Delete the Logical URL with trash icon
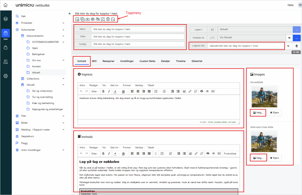Image resolution: width=302 pixels, height=195 pixels. (296, 46)
